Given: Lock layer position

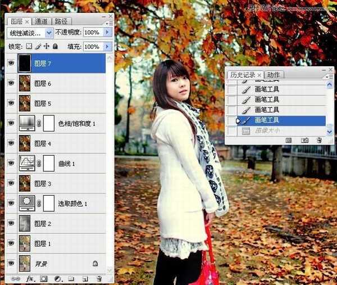Looking at the screenshot, I should coord(47,46).
